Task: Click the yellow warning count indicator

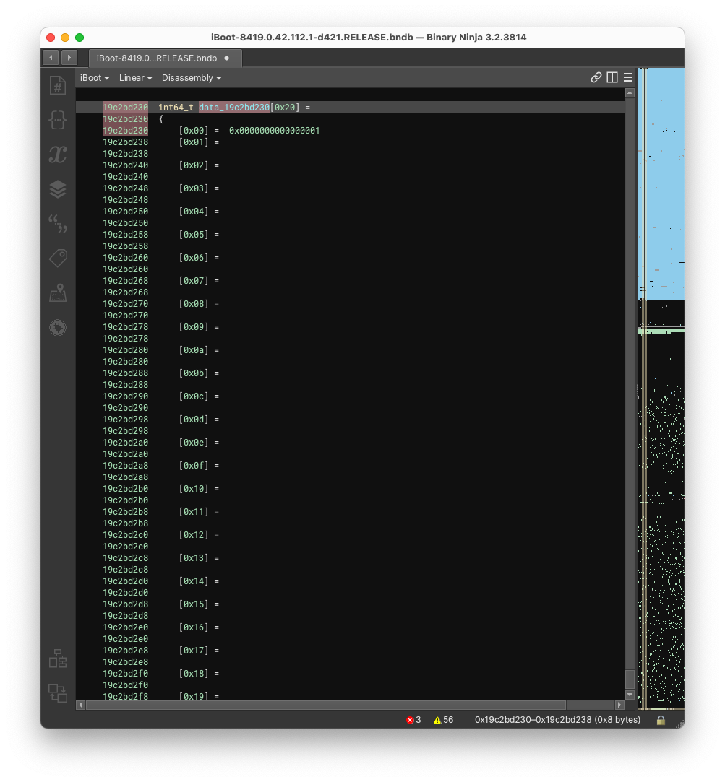Action: coord(443,720)
